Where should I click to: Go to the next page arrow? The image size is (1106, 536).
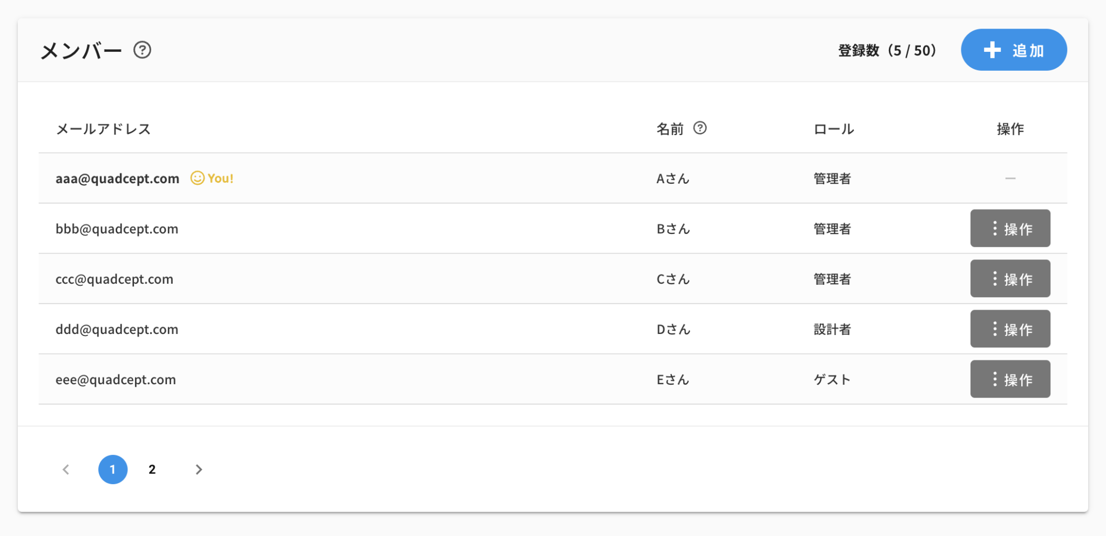(x=199, y=470)
